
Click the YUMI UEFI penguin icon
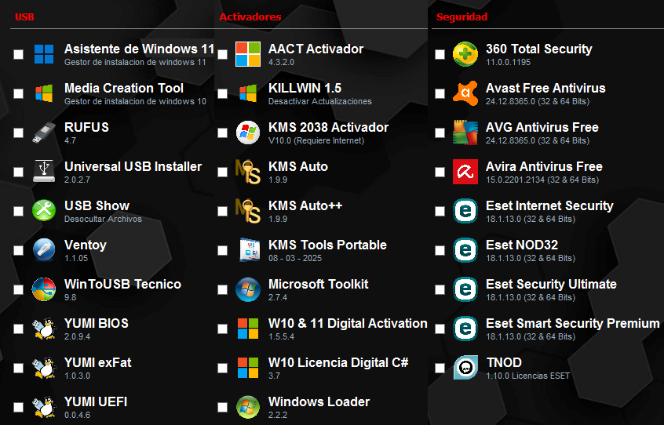tap(44, 407)
